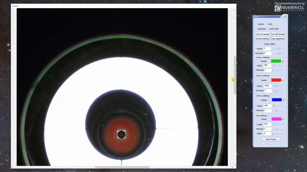Click the Circle 3 Radius input field
This screenshot has width=307, height=172.
click(268, 106)
